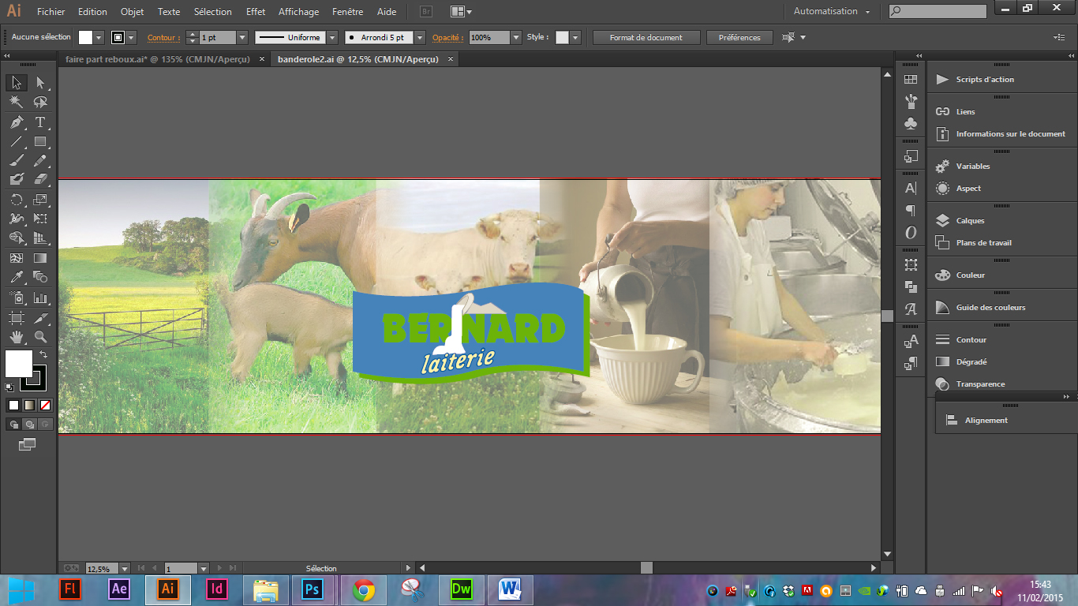Open the Effet menu
The width and height of the screenshot is (1078, 606).
coord(256,12)
